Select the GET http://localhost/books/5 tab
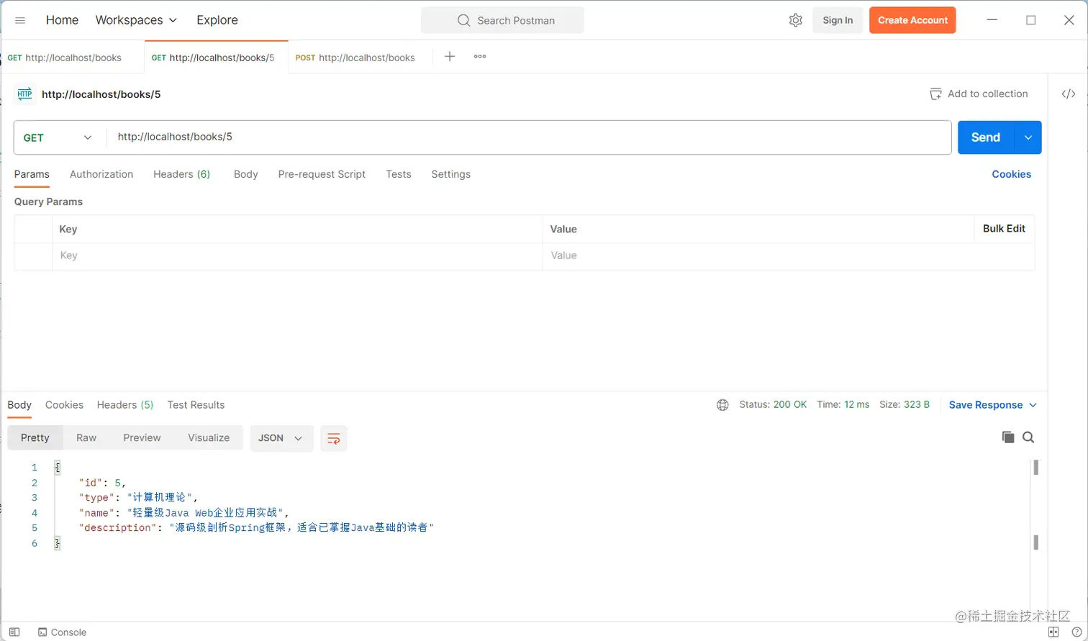Image resolution: width=1088 pixels, height=641 pixels. [213, 58]
